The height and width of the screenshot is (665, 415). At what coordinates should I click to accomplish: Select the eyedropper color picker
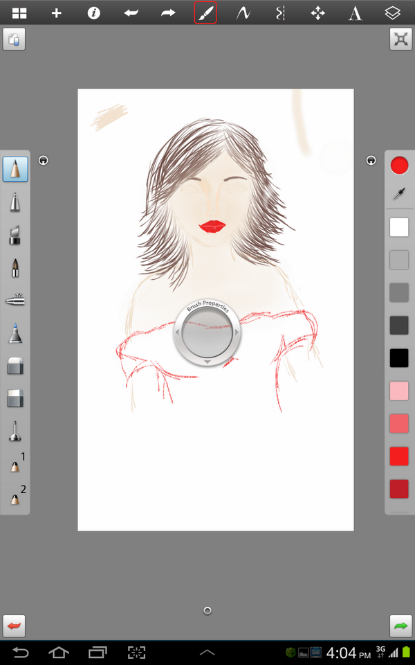(399, 194)
